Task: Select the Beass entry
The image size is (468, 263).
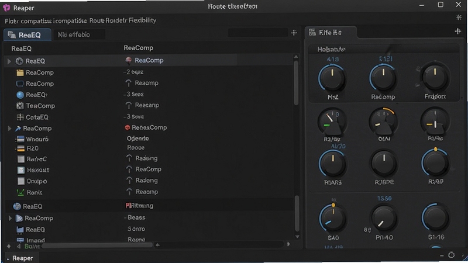Action: (136, 217)
